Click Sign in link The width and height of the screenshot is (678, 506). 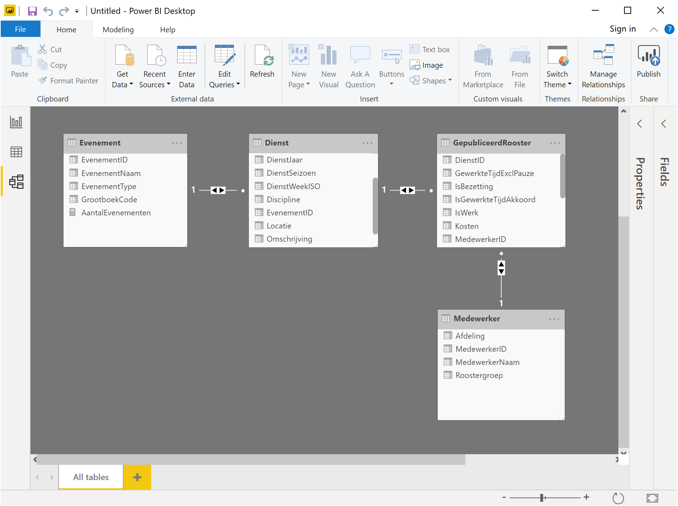623,29
